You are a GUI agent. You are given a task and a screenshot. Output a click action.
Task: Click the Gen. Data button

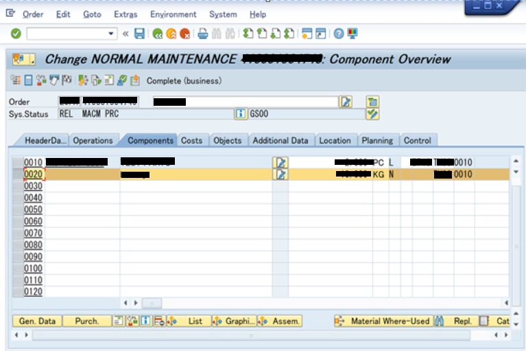pos(37,321)
